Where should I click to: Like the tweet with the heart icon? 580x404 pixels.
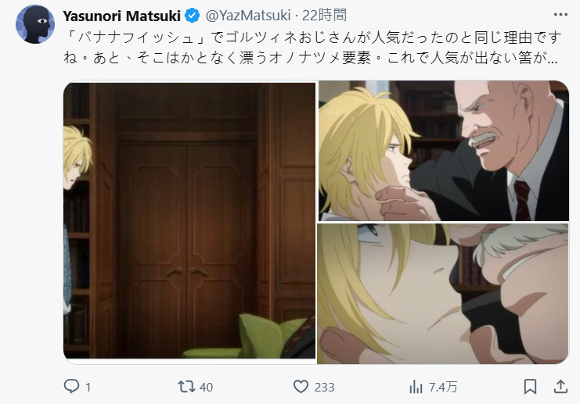pos(301,387)
